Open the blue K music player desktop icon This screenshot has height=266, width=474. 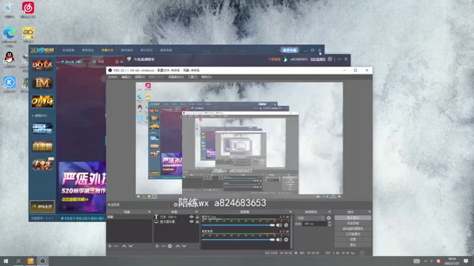[x=9, y=85]
